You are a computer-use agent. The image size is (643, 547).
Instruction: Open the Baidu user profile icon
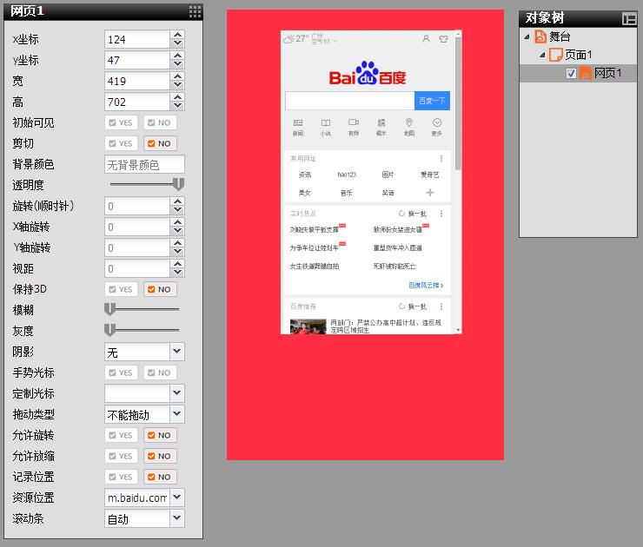(426, 38)
